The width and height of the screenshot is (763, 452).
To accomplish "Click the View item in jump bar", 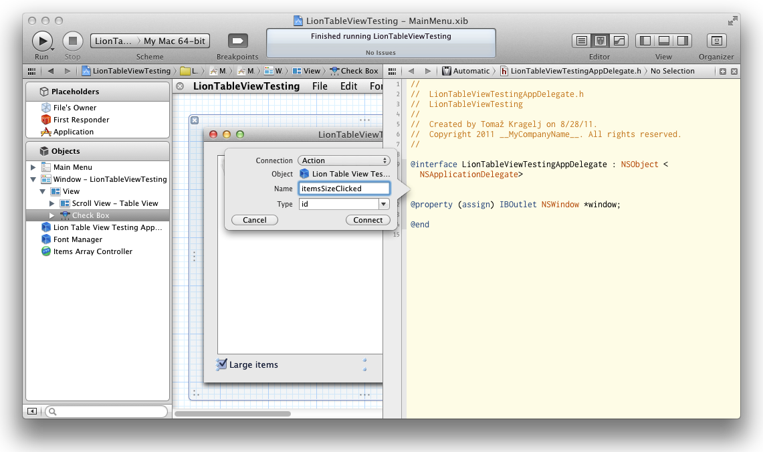I will coord(306,71).
